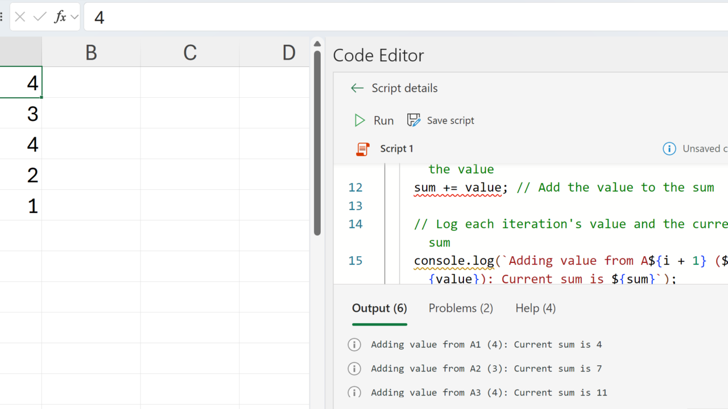Viewport: 728px width, 409px height.
Task: Click info icon beside A1 output line
Action: click(354, 345)
